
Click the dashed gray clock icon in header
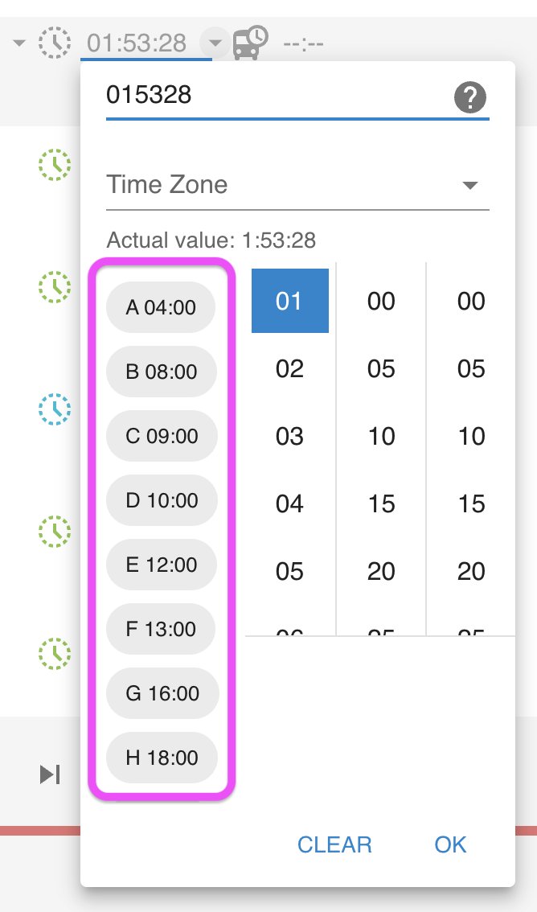55,42
